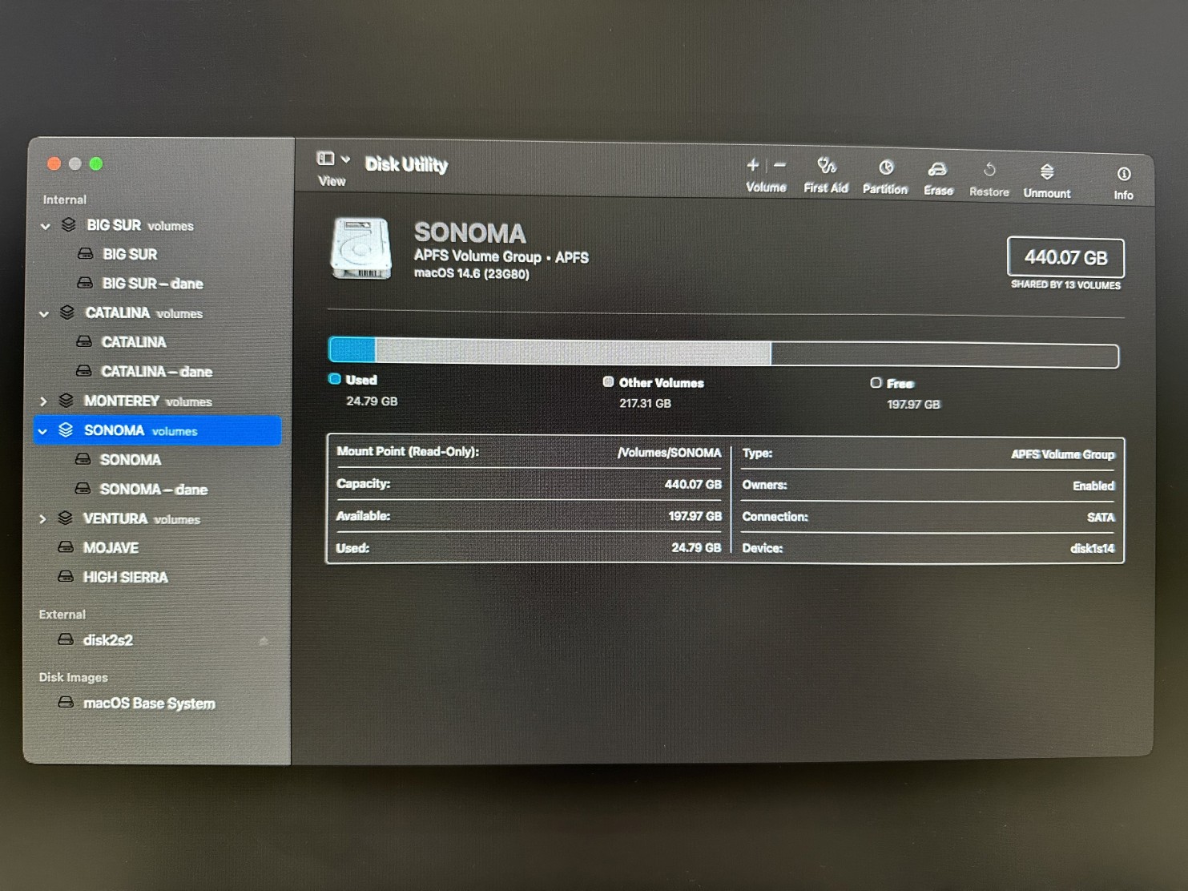Expand the MONTEREY volumes group
Viewport: 1188px width, 891px height.
point(43,401)
